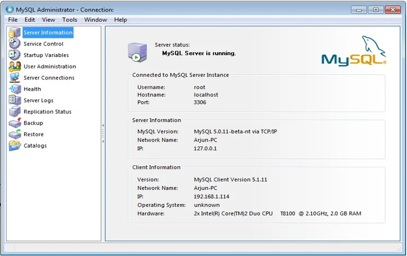Viewport: 407px width, 256px height.
Task: Open the Service Control section
Action: tap(43, 44)
